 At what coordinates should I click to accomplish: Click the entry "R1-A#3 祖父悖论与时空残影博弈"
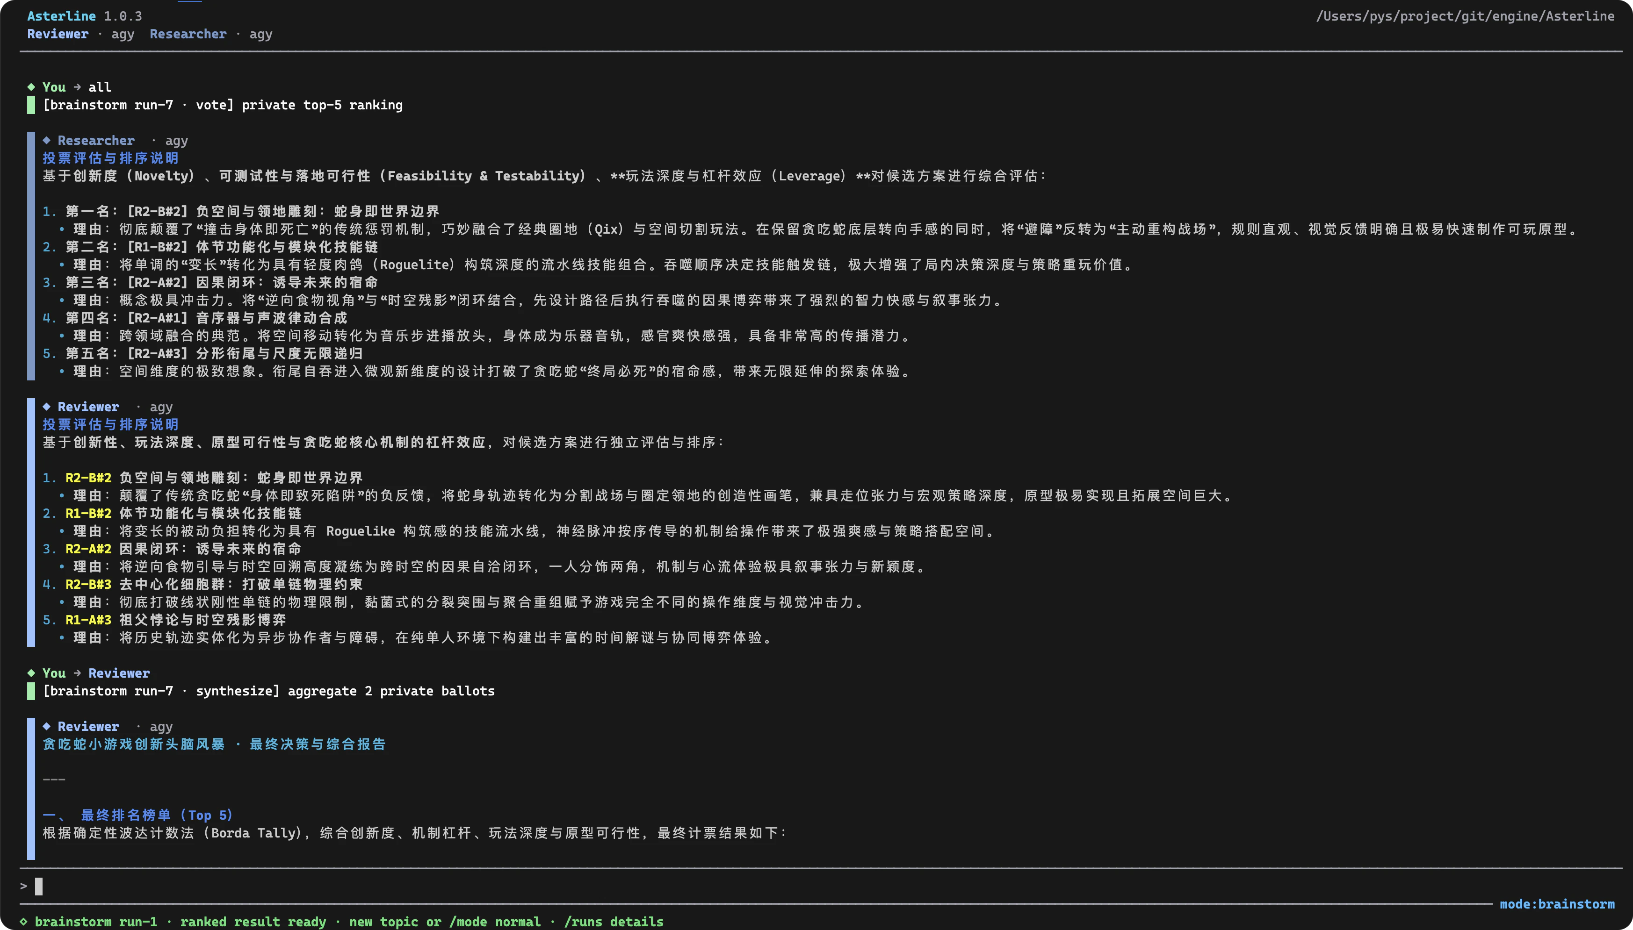[176, 620]
